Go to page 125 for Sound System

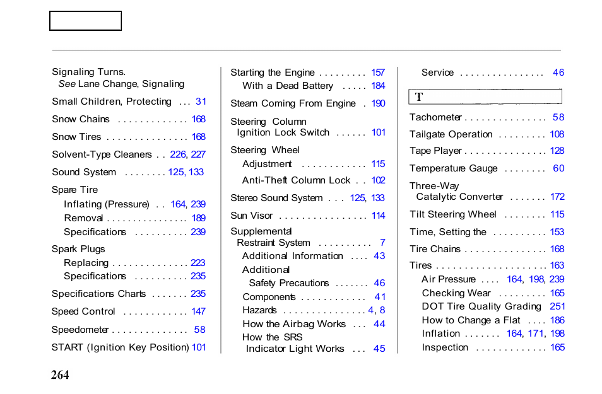176,172
